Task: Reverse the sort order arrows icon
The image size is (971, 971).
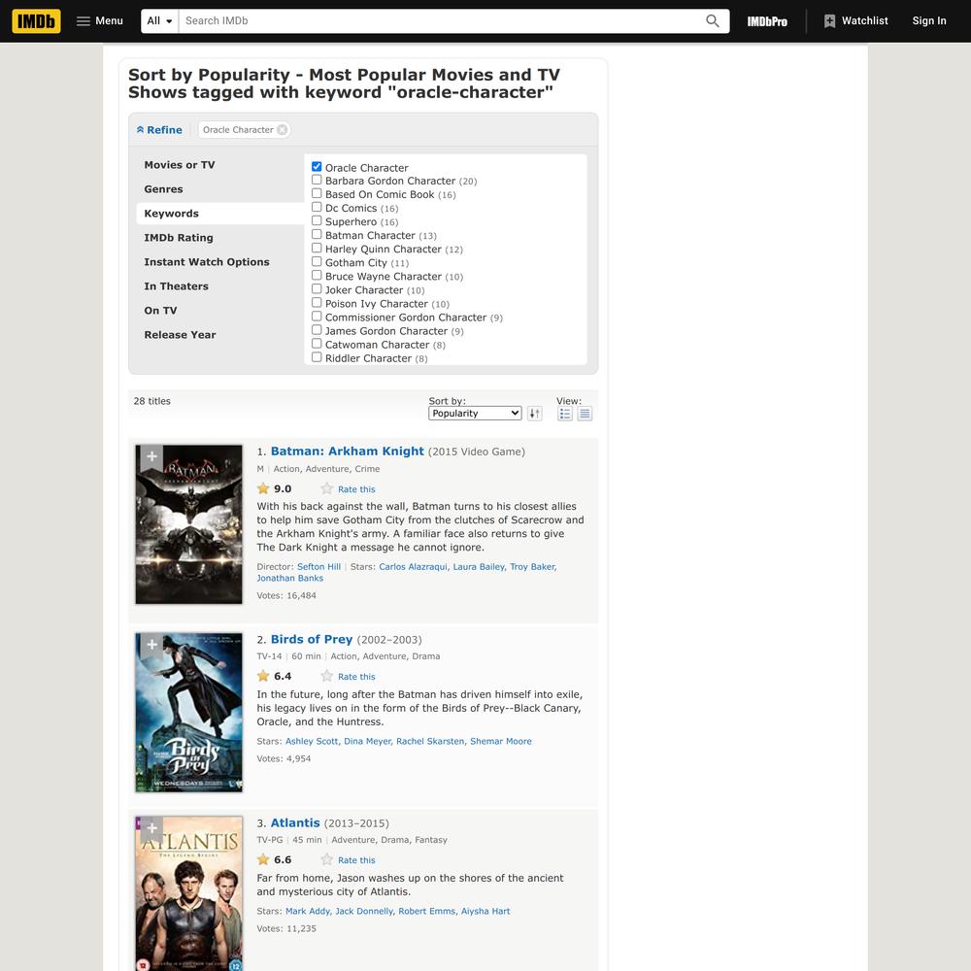Action: point(534,413)
